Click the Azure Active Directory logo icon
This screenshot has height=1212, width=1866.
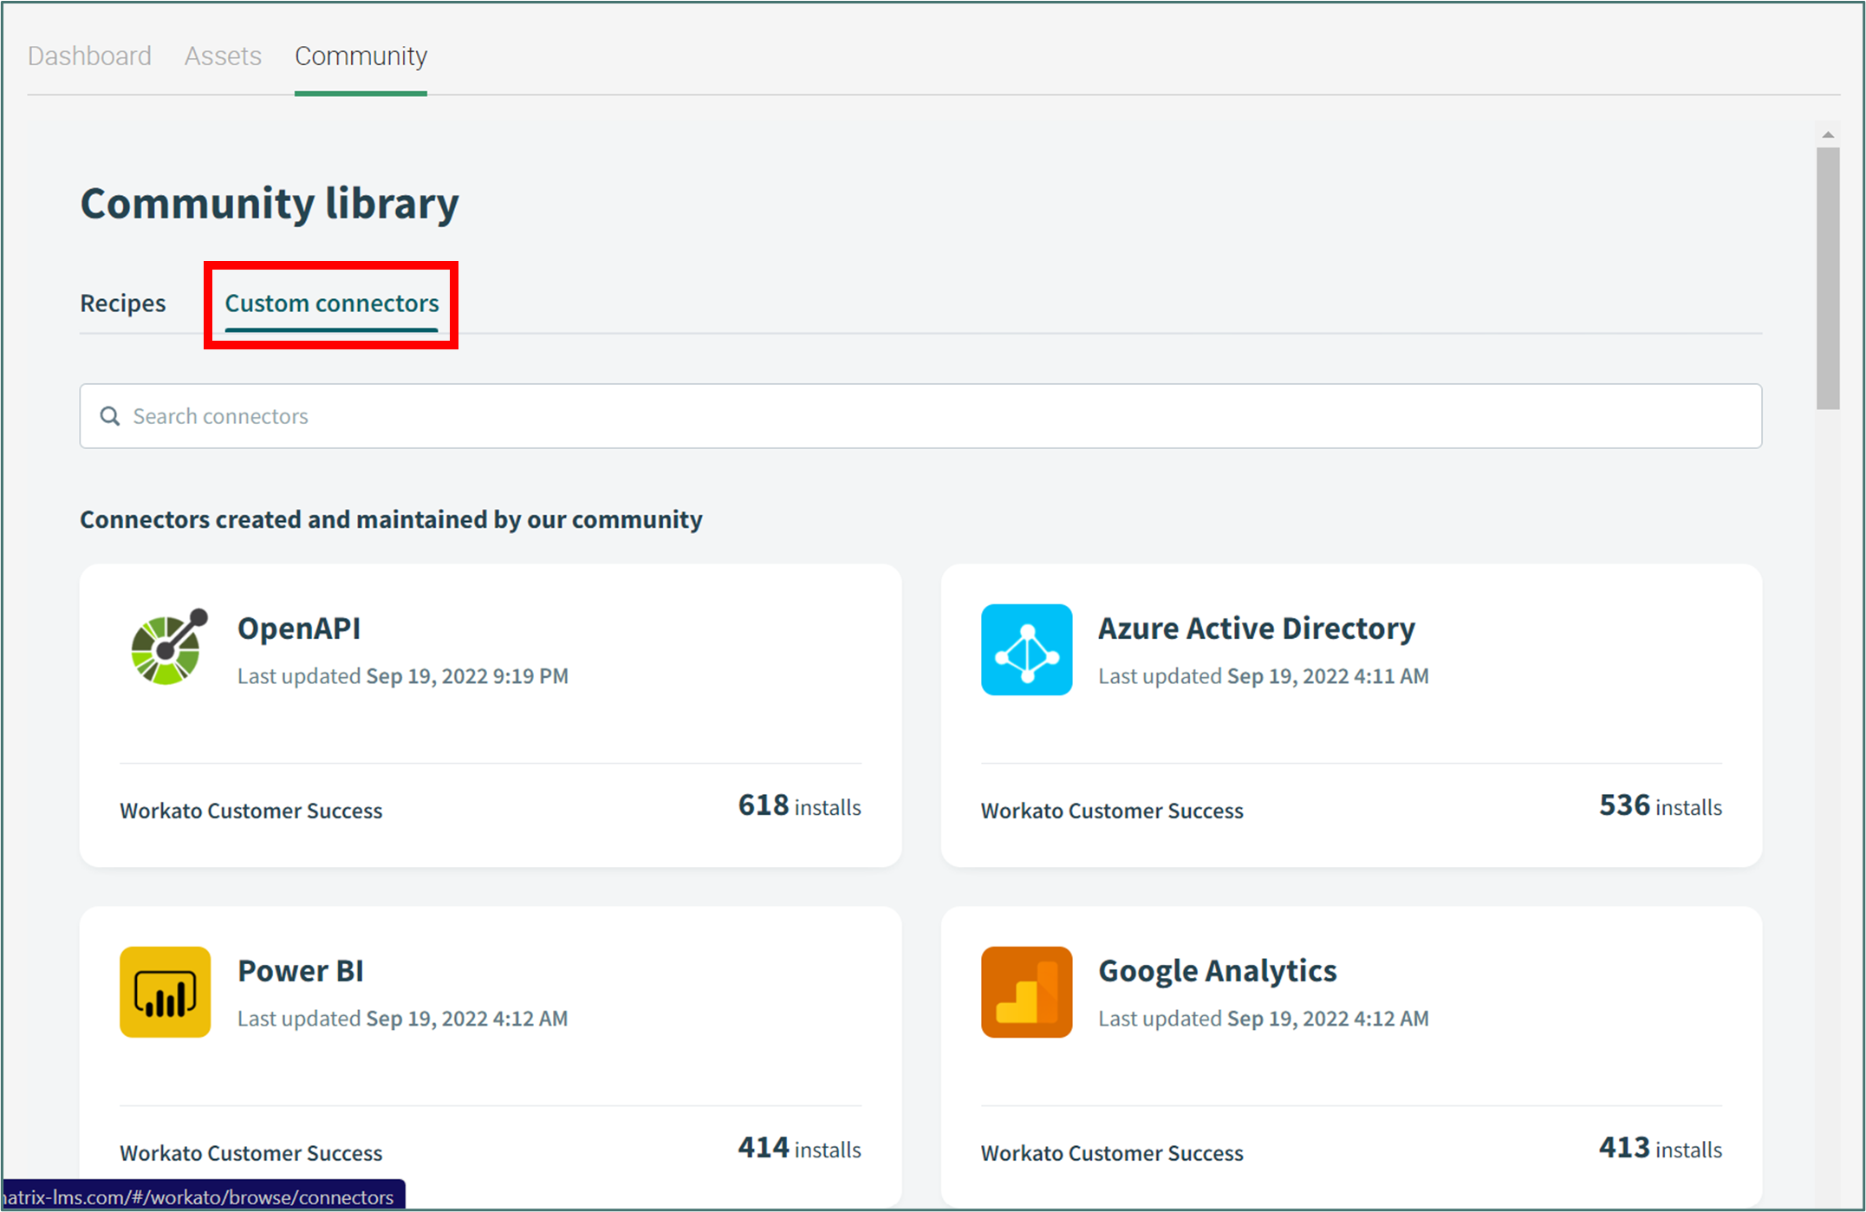point(1026,649)
